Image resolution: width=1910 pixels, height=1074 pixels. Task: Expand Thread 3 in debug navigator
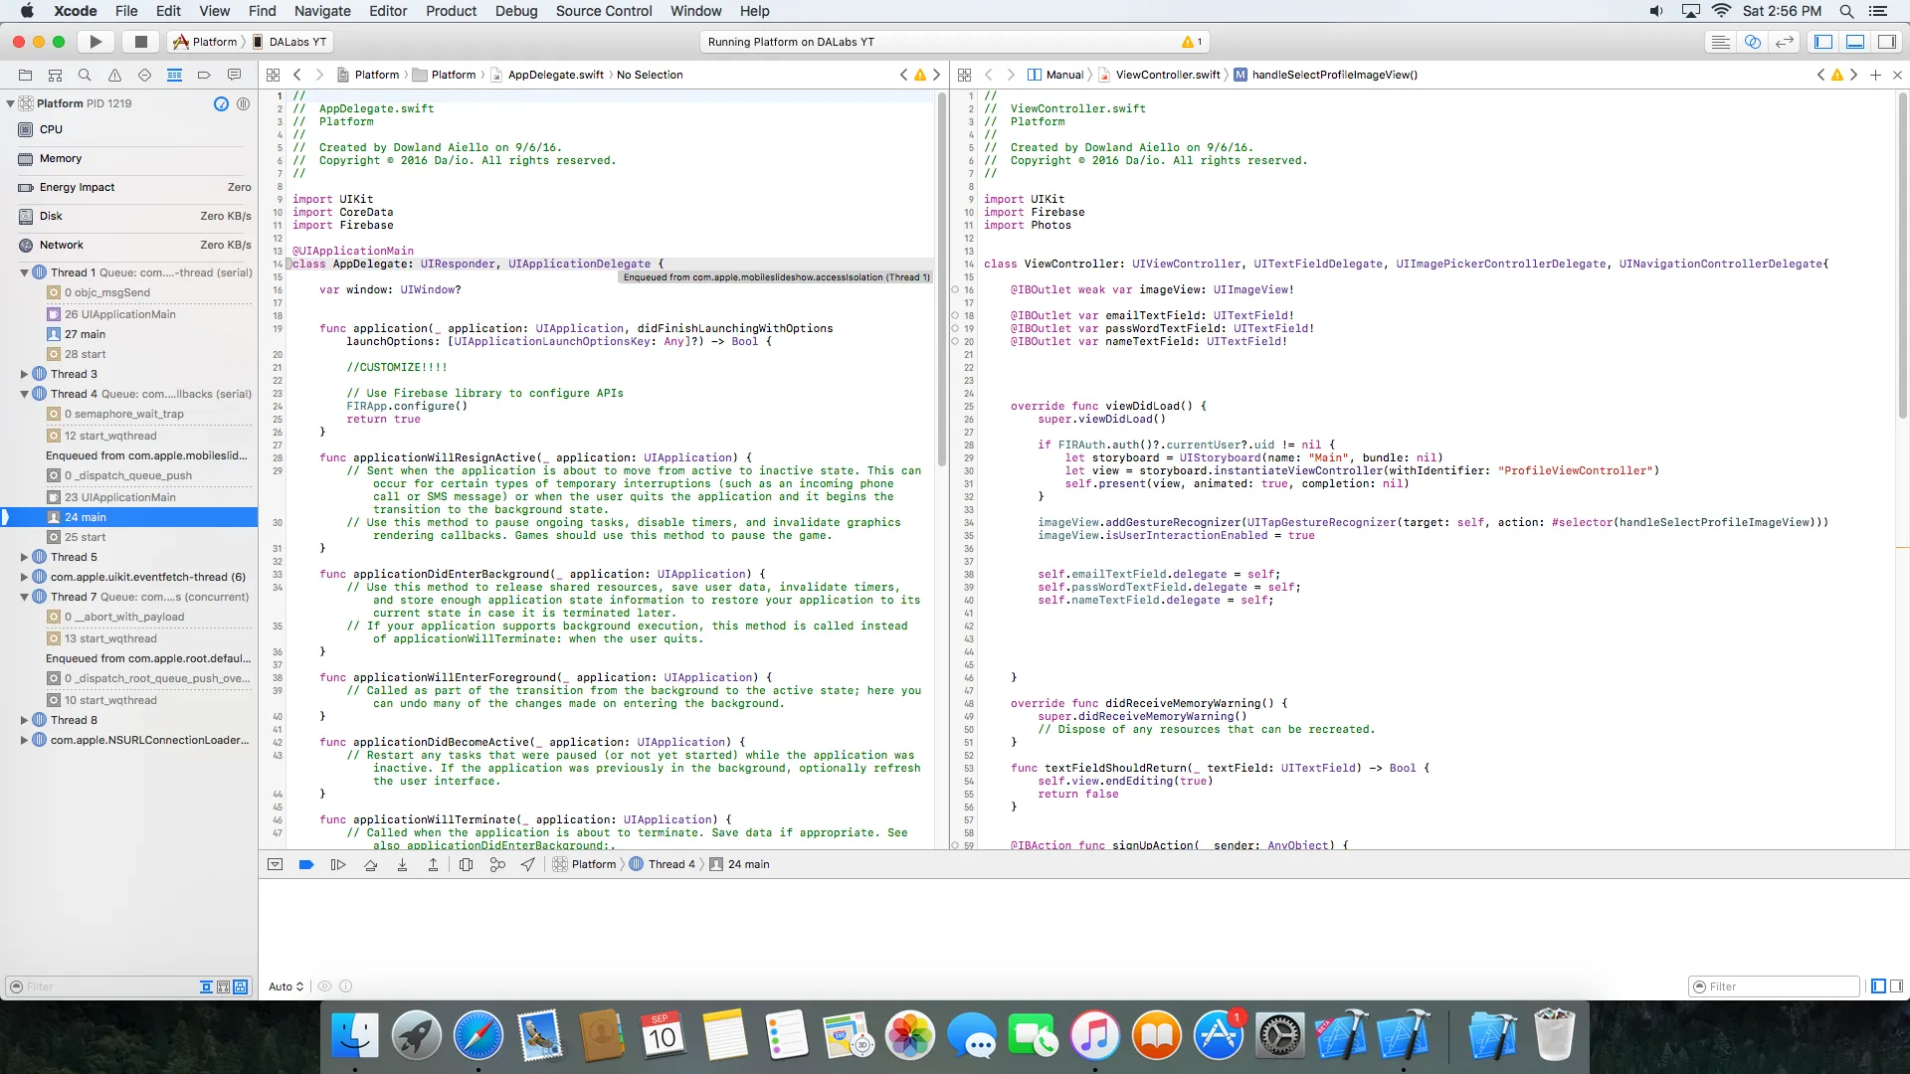(24, 374)
